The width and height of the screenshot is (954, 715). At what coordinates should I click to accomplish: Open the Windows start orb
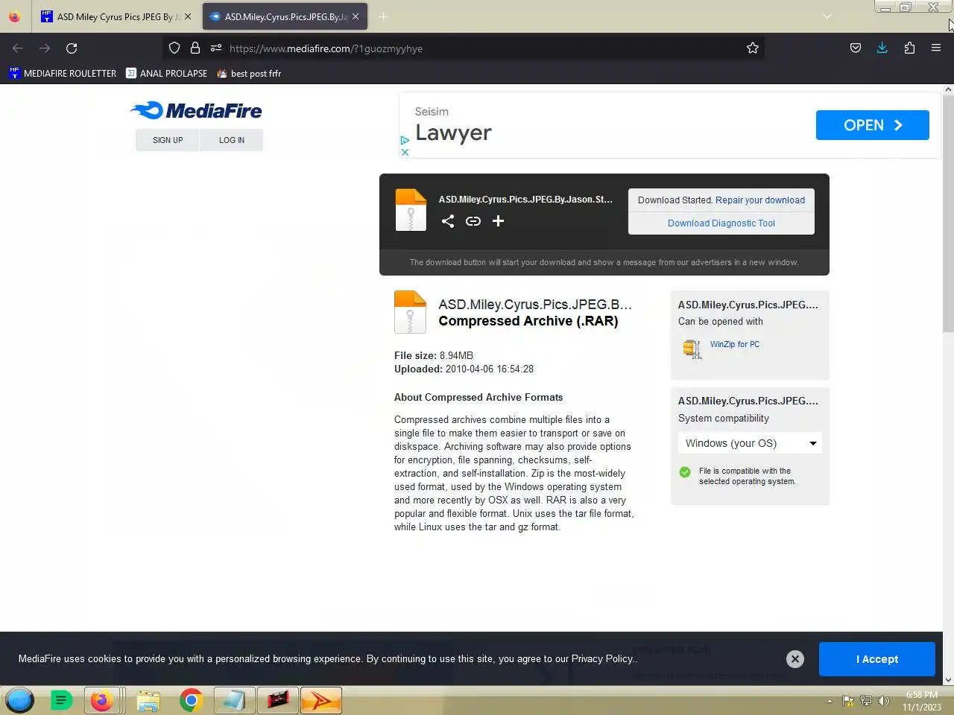20,701
